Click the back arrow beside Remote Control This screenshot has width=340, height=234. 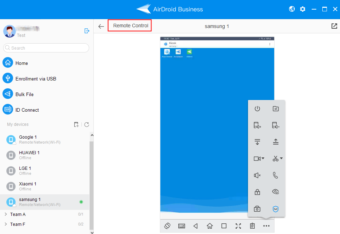pyautogui.click(x=101, y=26)
